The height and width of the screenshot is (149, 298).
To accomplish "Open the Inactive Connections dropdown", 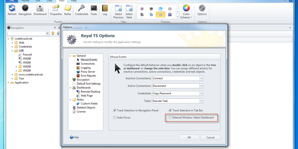I will (x=201, y=78).
